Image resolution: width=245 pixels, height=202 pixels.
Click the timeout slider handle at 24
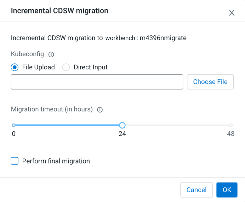pos(122,125)
